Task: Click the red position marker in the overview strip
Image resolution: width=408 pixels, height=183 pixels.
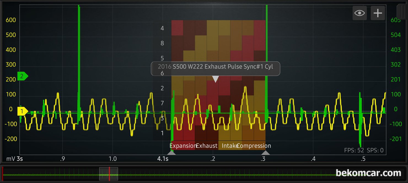Action: point(109,174)
